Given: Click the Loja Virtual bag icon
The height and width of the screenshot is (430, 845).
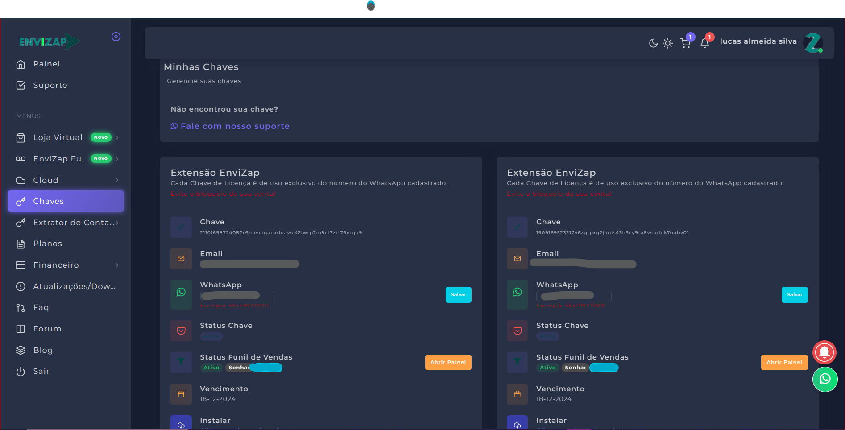Looking at the screenshot, I should pyautogui.click(x=21, y=138).
